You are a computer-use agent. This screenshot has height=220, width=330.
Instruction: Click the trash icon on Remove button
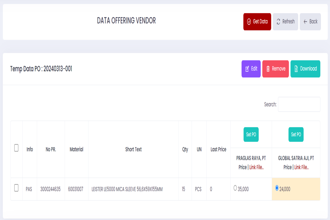(x=268, y=69)
